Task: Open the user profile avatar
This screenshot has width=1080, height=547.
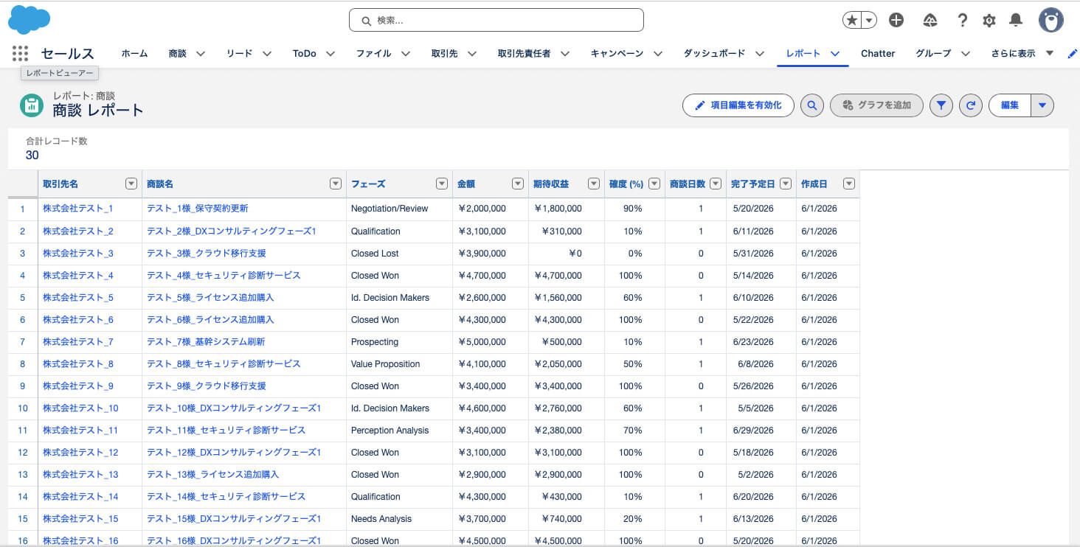Action: click(1051, 21)
